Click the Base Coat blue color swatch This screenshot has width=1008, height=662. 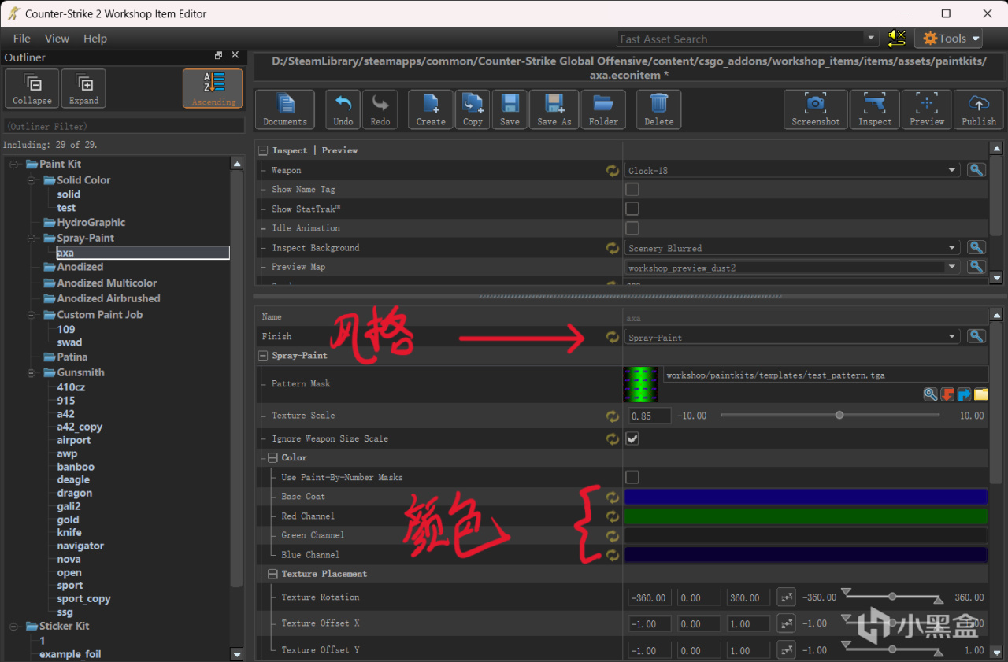(x=806, y=497)
